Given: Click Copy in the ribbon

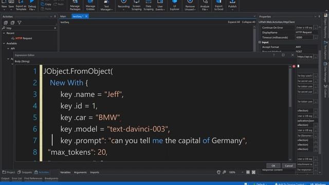Looking at the screenshot, I should click(46, 4).
